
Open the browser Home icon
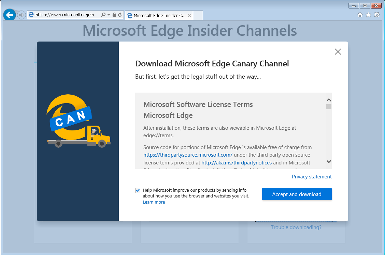pyautogui.click(x=360, y=15)
